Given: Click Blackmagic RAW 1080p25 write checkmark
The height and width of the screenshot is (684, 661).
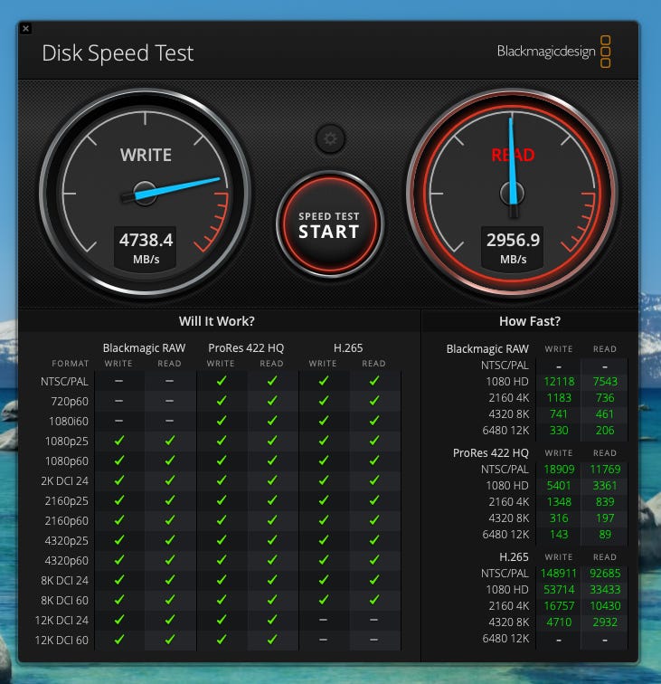Looking at the screenshot, I should [118, 441].
